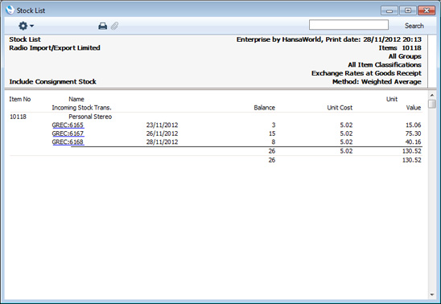441x304 pixels.
Task: Open the paperclip attachments icon
Action: click(x=114, y=26)
